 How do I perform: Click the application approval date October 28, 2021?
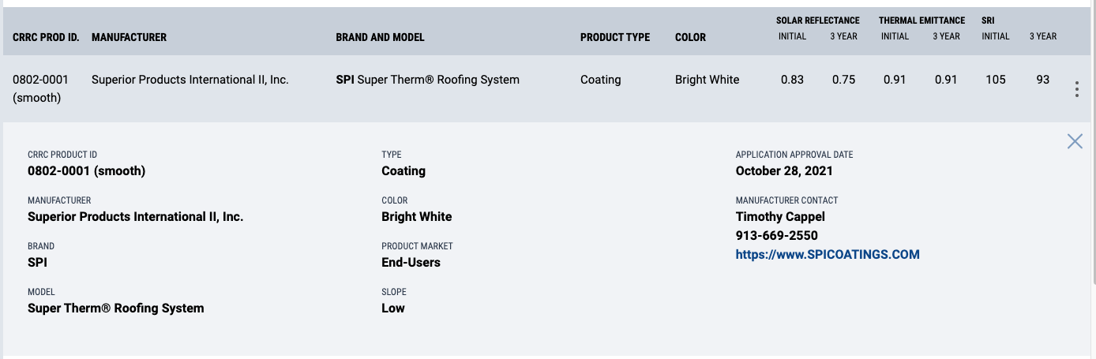click(784, 171)
